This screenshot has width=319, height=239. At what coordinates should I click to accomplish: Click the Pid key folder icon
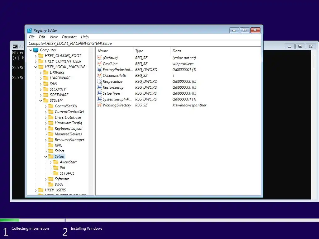(x=56, y=168)
